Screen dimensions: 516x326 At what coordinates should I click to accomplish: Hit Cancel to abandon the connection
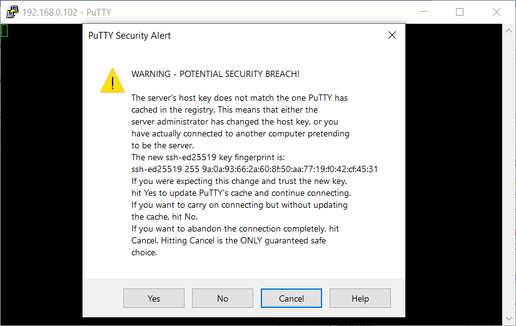click(291, 298)
